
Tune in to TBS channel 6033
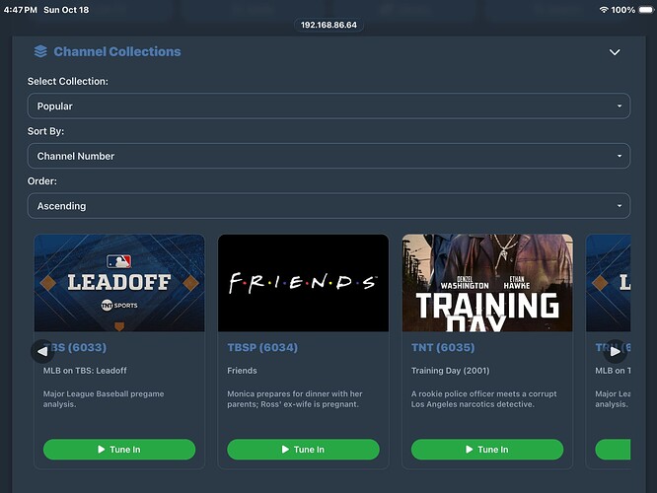click(119, 450)
